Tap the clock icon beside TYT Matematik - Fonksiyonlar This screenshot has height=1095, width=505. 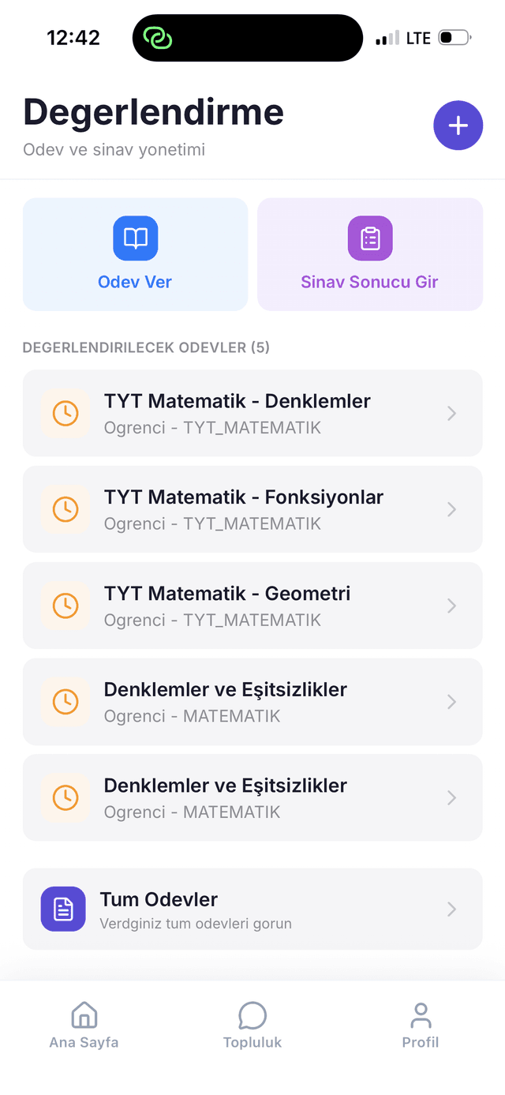click(65, 509)
